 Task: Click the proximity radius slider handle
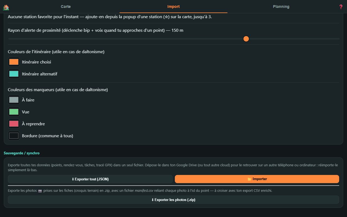246,39
